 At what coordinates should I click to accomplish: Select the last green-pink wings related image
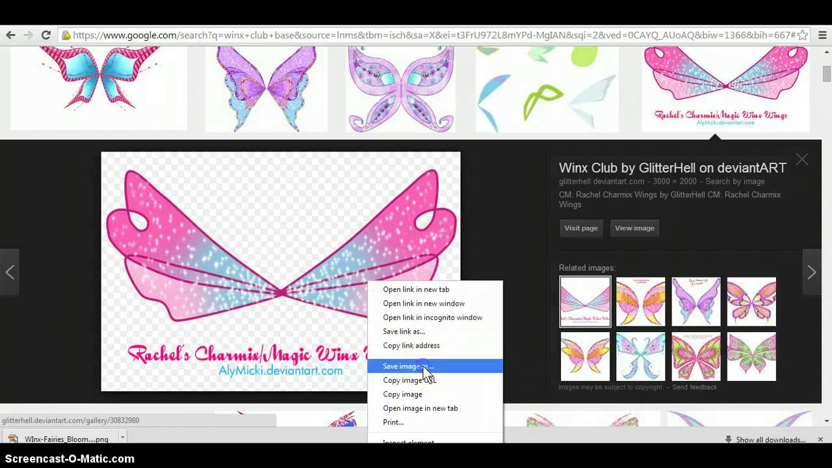coord(751,357)
